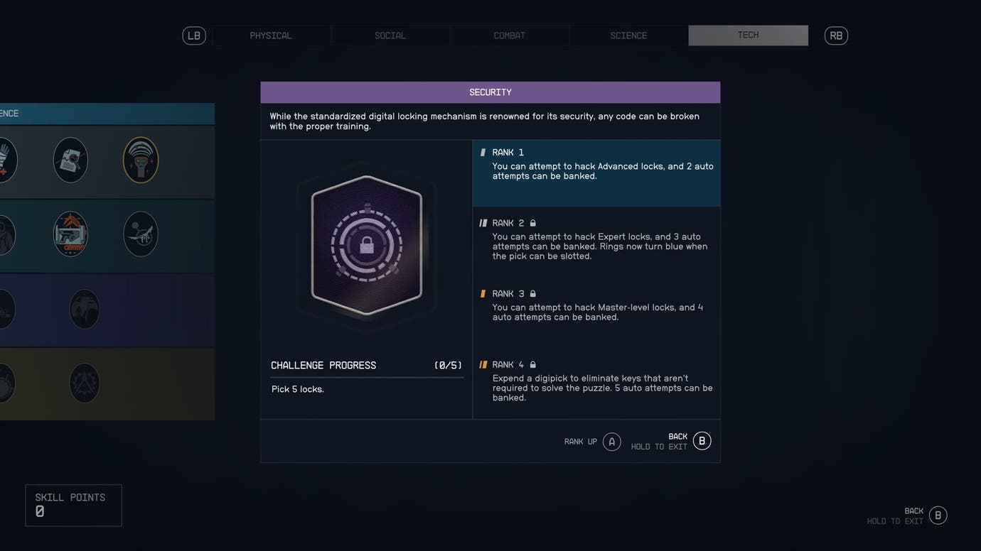Open the Zoology creature skill badge
This screenshot has height=551, width=981.
pyautogui.click(x=141, y=234)
